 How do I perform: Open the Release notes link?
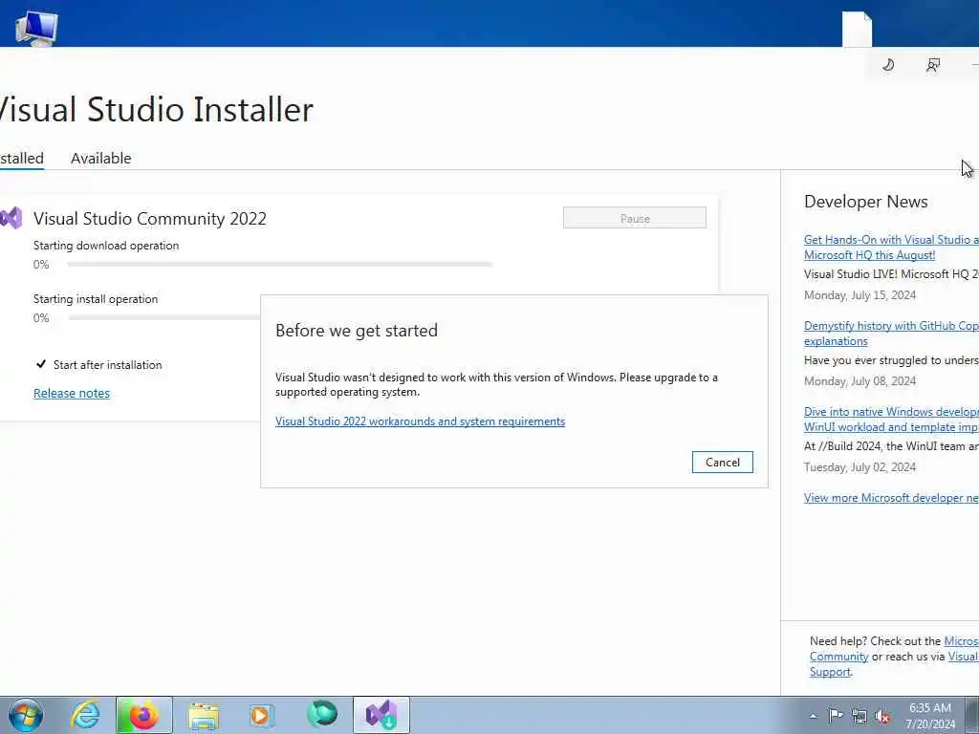tap(72, 393)
